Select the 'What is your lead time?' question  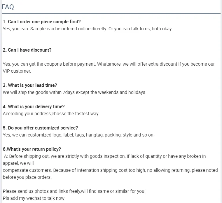tap(30, 85)
